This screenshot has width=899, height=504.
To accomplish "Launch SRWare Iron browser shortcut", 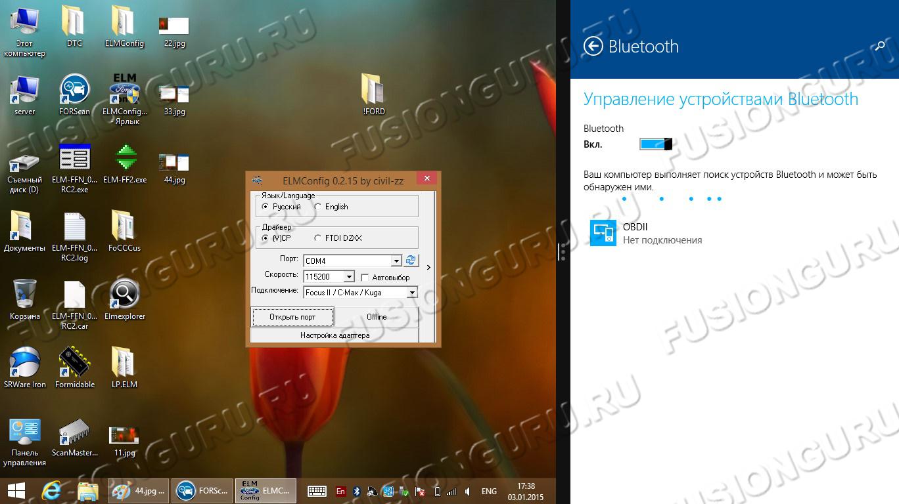I will 24,368.
